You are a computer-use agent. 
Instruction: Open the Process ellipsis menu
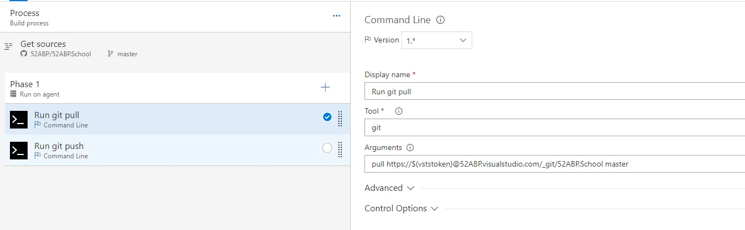(336, 16)
